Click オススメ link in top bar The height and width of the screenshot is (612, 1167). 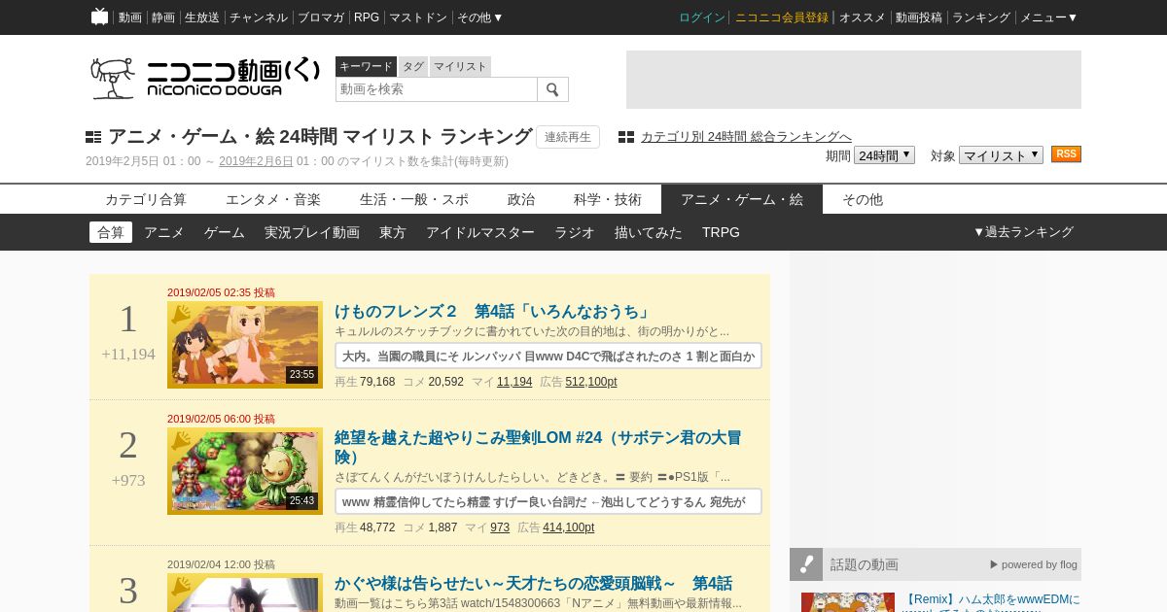point(863,17)
